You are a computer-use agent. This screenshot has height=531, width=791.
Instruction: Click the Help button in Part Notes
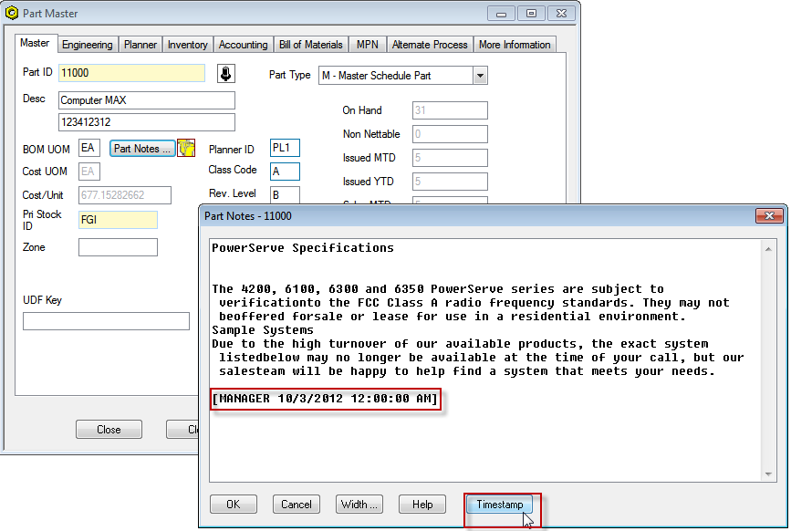(x=422, y=505)
